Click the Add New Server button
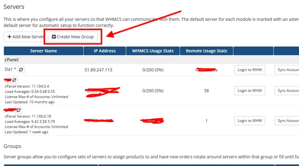The image size is (299, 166). pos(26,37)
